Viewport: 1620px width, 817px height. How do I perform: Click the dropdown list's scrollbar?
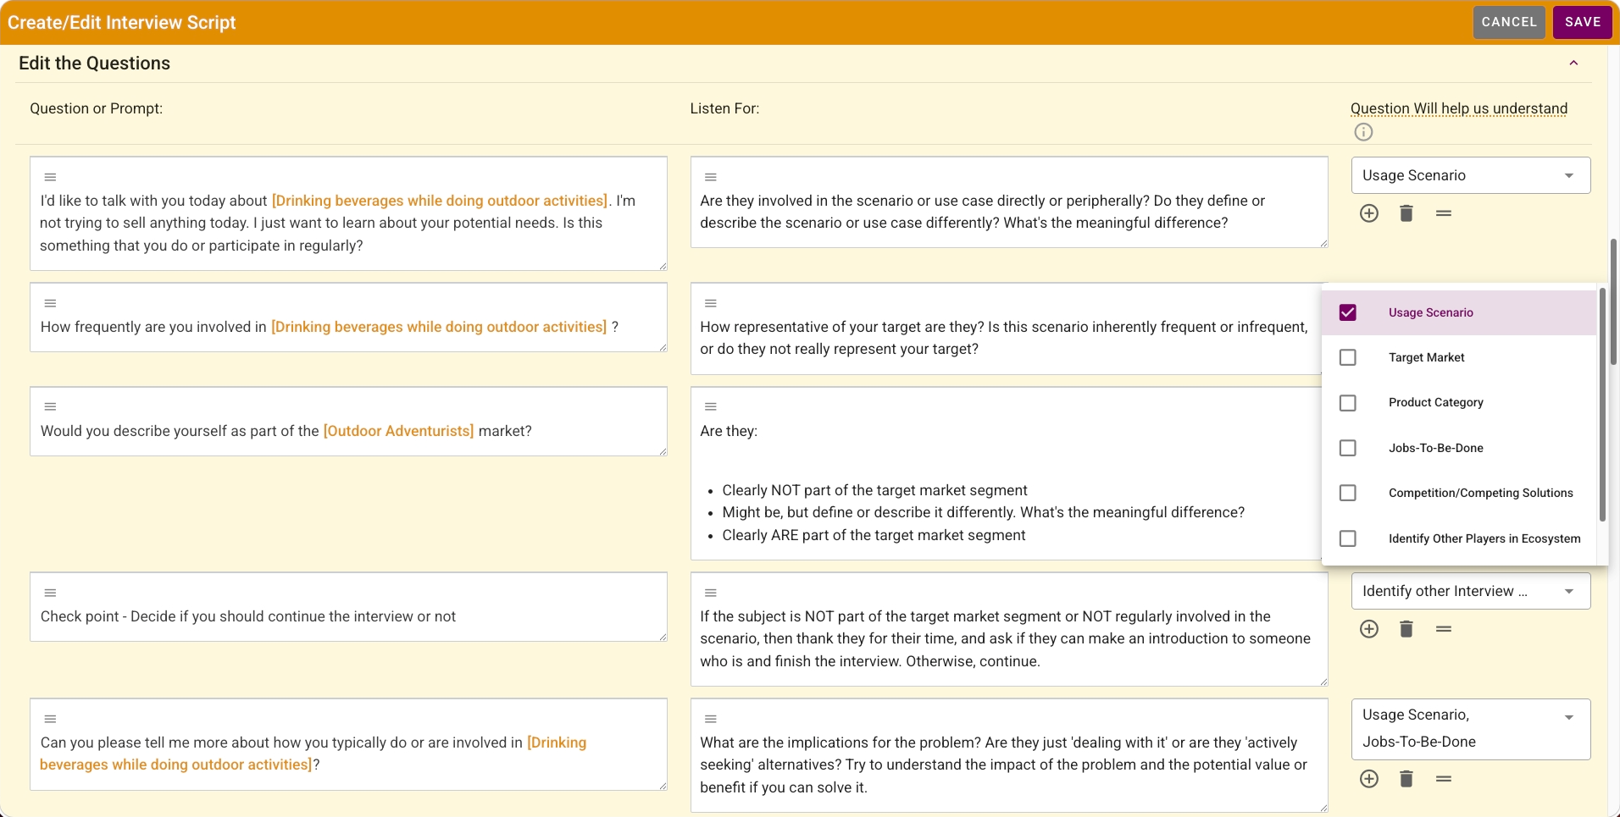pos(1602,406)
